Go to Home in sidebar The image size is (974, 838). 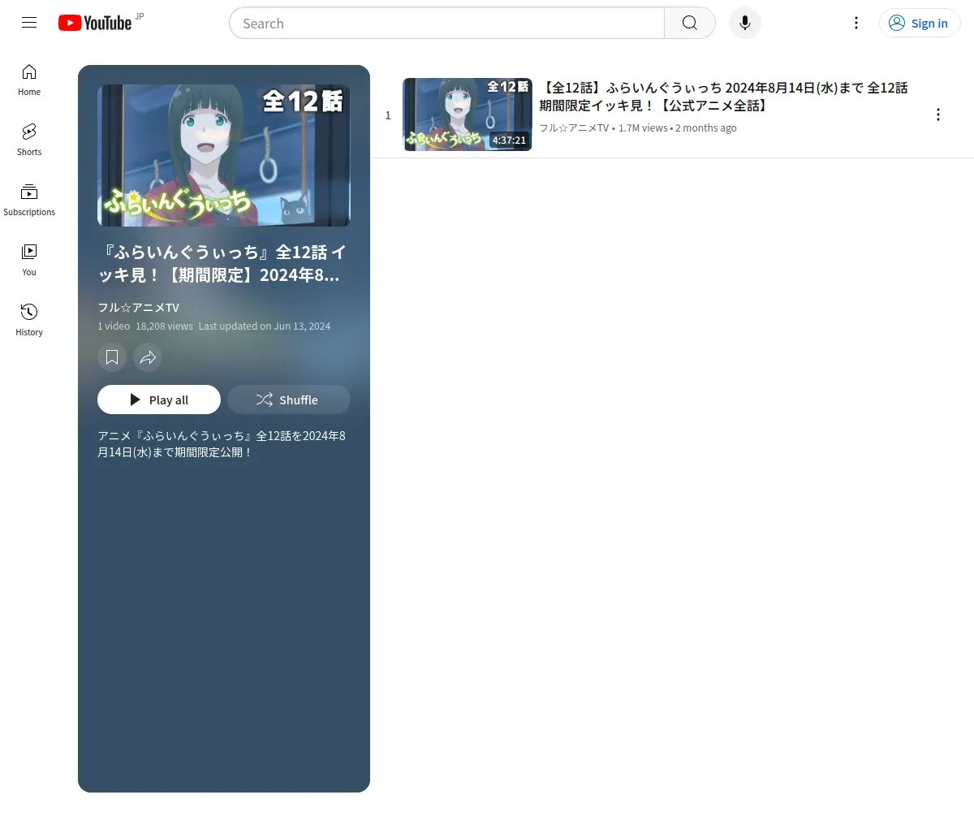(x=29, y=80)
